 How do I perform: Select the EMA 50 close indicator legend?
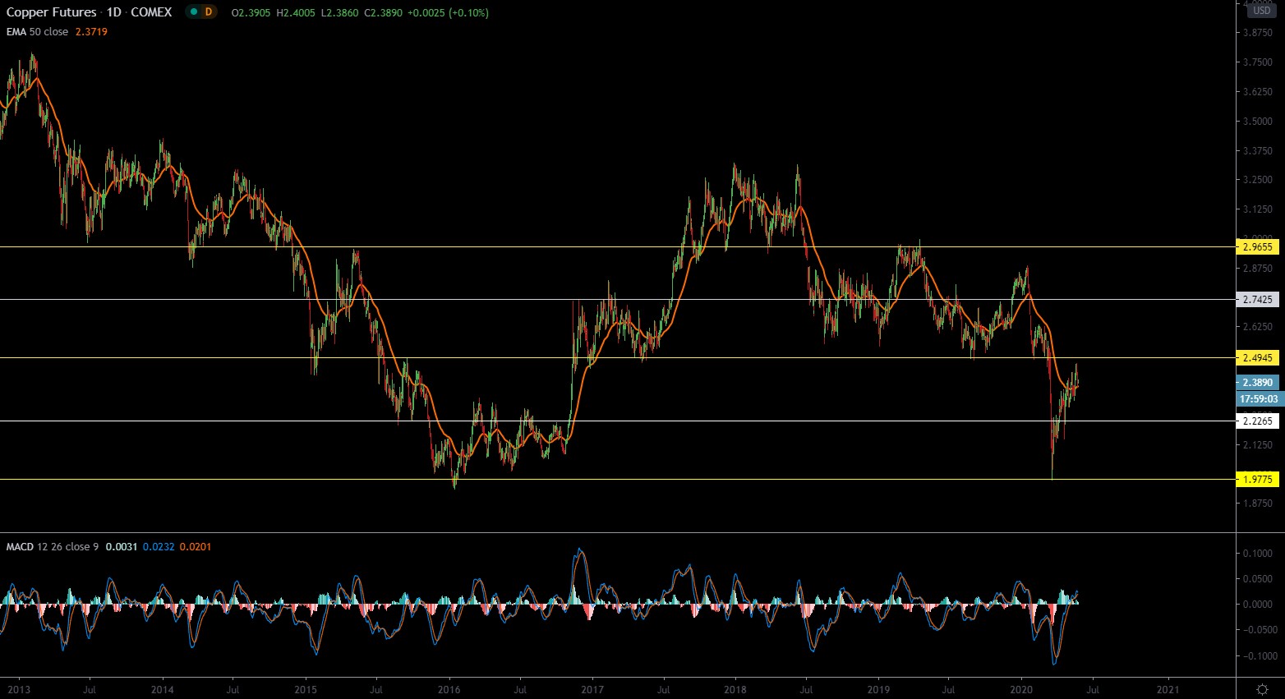coord(37,32)
